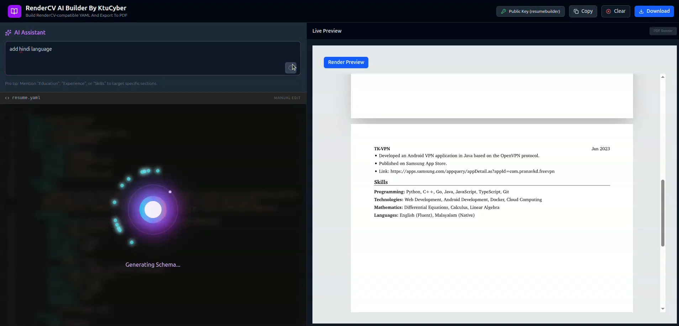Viewport: 679px width, 326px height.
Task: Open the Public Key (resumebuilder) button
Action: coord(530,11)
